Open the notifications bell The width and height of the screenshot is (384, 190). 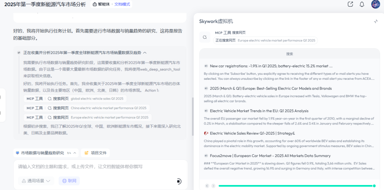362,4
